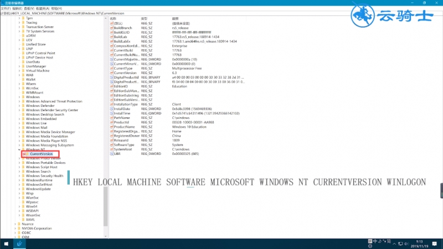Viewport: 443px width, 249px height.
Task: Open the 帮助(H) Help menu
Action: [x=56, y=8]
